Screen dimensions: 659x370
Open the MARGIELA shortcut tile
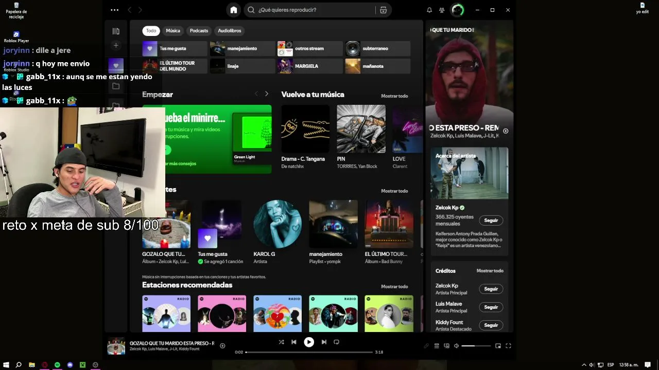(310, 66)
